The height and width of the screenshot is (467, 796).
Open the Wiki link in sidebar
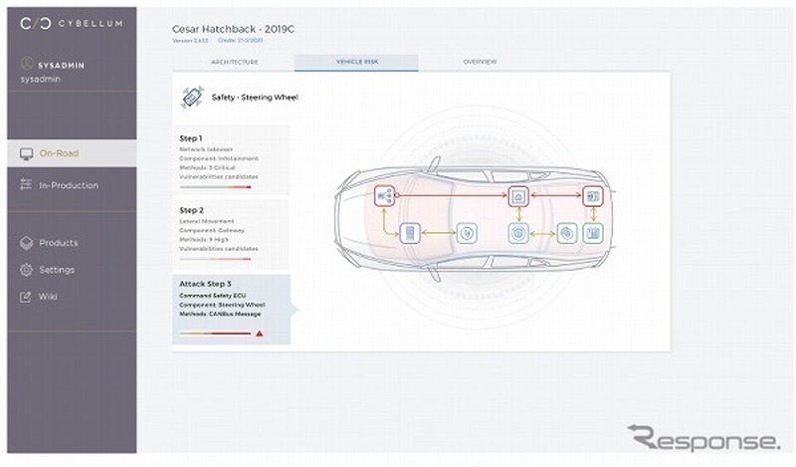tap(48, 296)
